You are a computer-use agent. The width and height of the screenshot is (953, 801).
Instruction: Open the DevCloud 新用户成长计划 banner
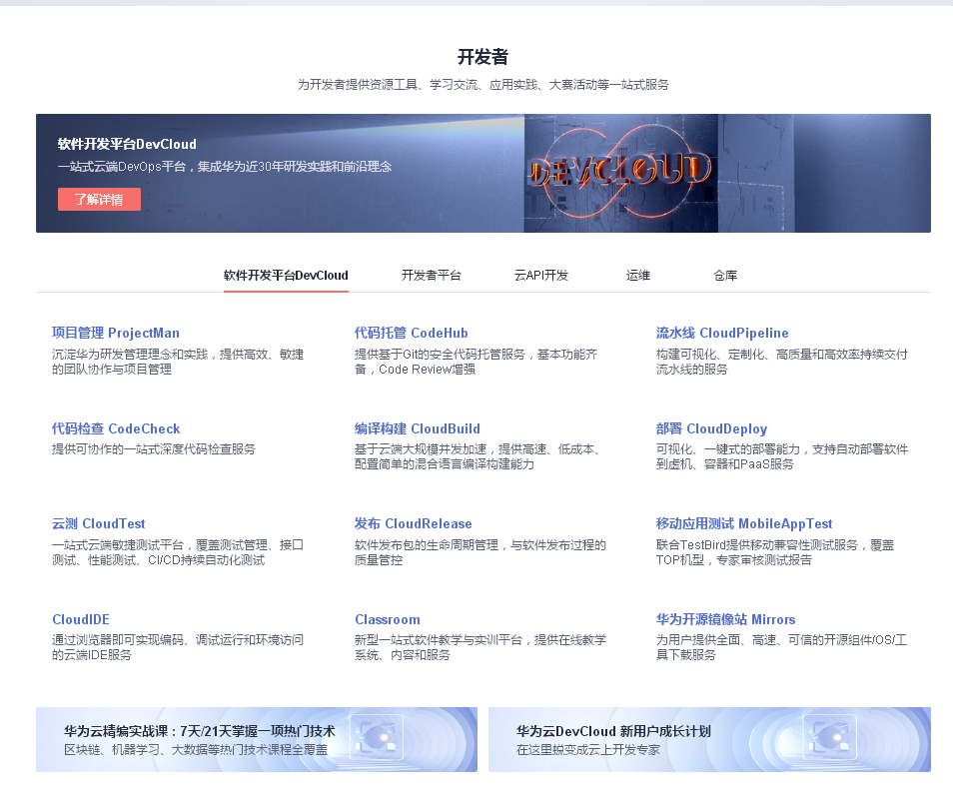click(x=709, y=740)
